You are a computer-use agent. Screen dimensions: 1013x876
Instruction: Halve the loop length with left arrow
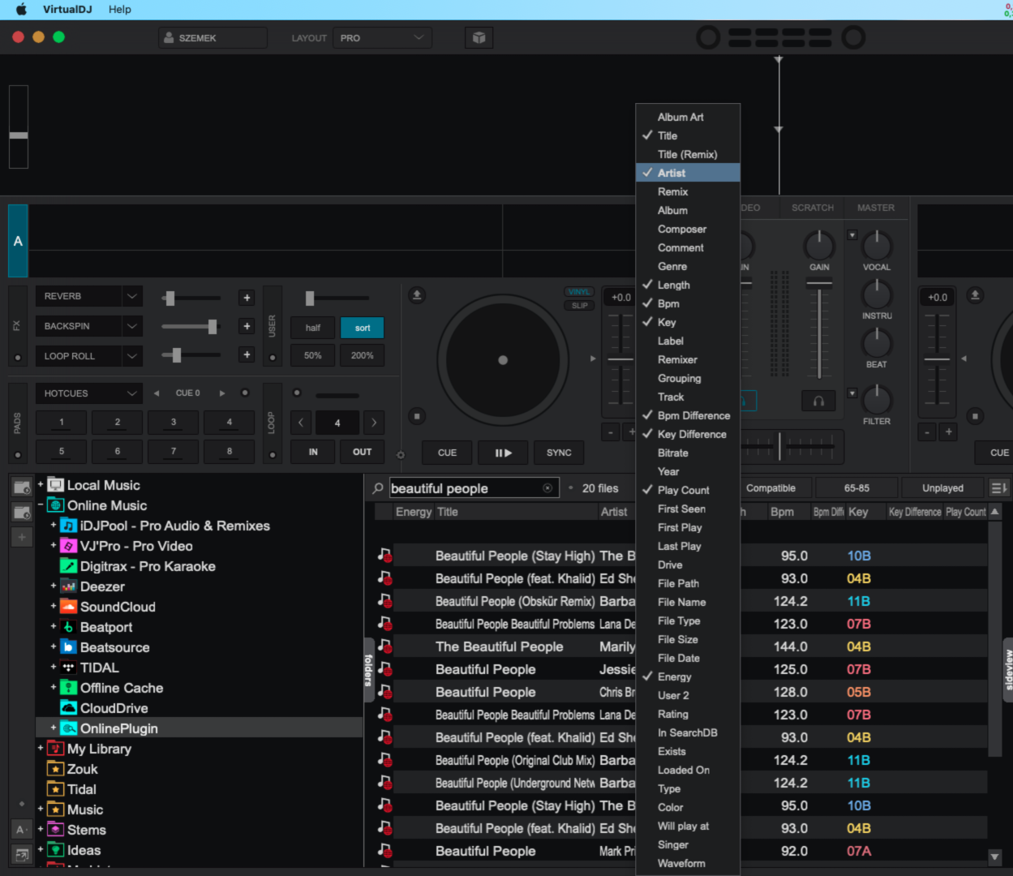(x=301, y=423)
